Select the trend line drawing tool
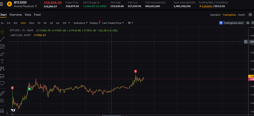Screen dimensions: 254x116 click(2, 39)
